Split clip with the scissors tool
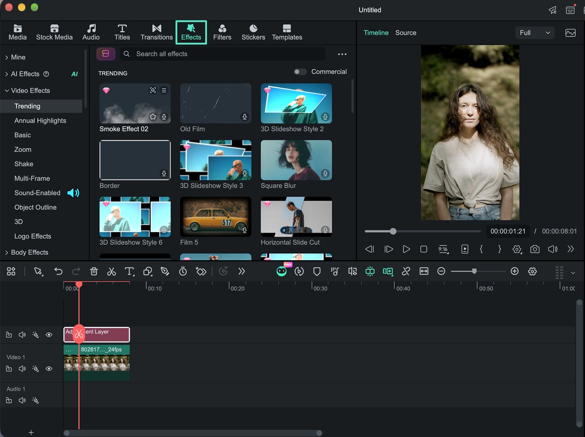The image size is (585, 437). (x=111, y=271)
